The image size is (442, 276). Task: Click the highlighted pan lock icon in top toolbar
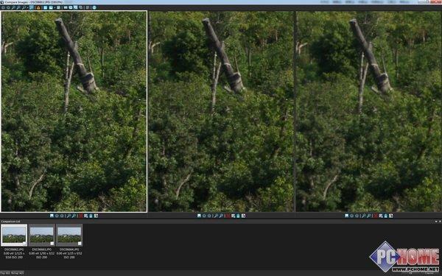point(32,7)
